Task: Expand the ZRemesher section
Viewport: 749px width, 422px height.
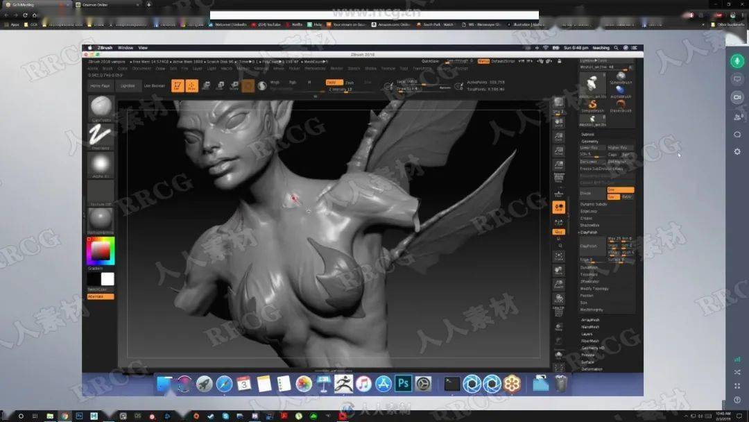Action: [x=589, y=282]
